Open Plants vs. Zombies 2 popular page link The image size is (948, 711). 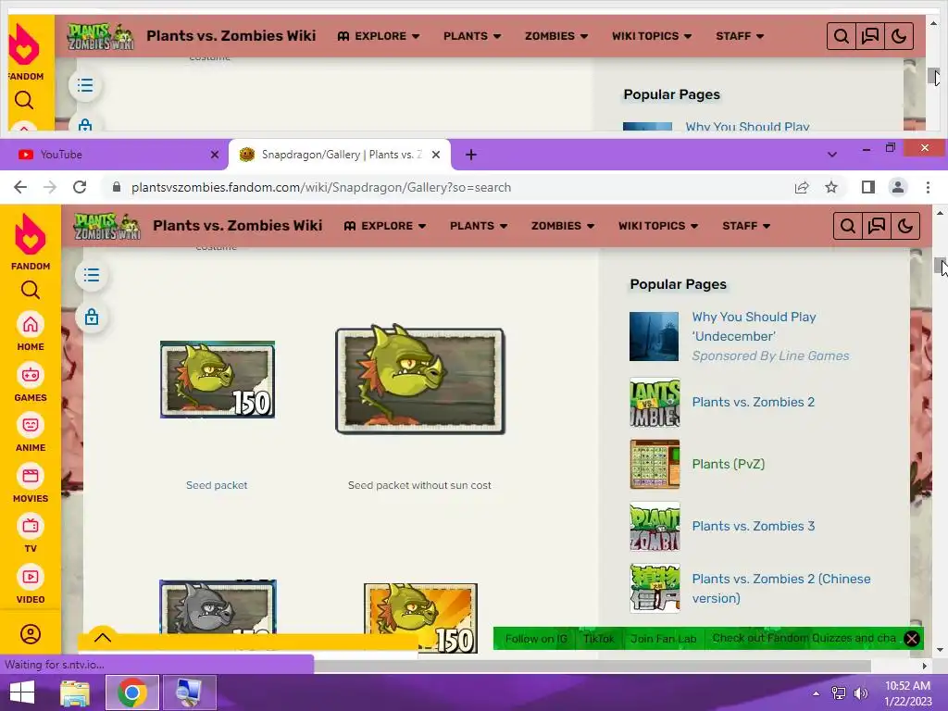[754, 402]
